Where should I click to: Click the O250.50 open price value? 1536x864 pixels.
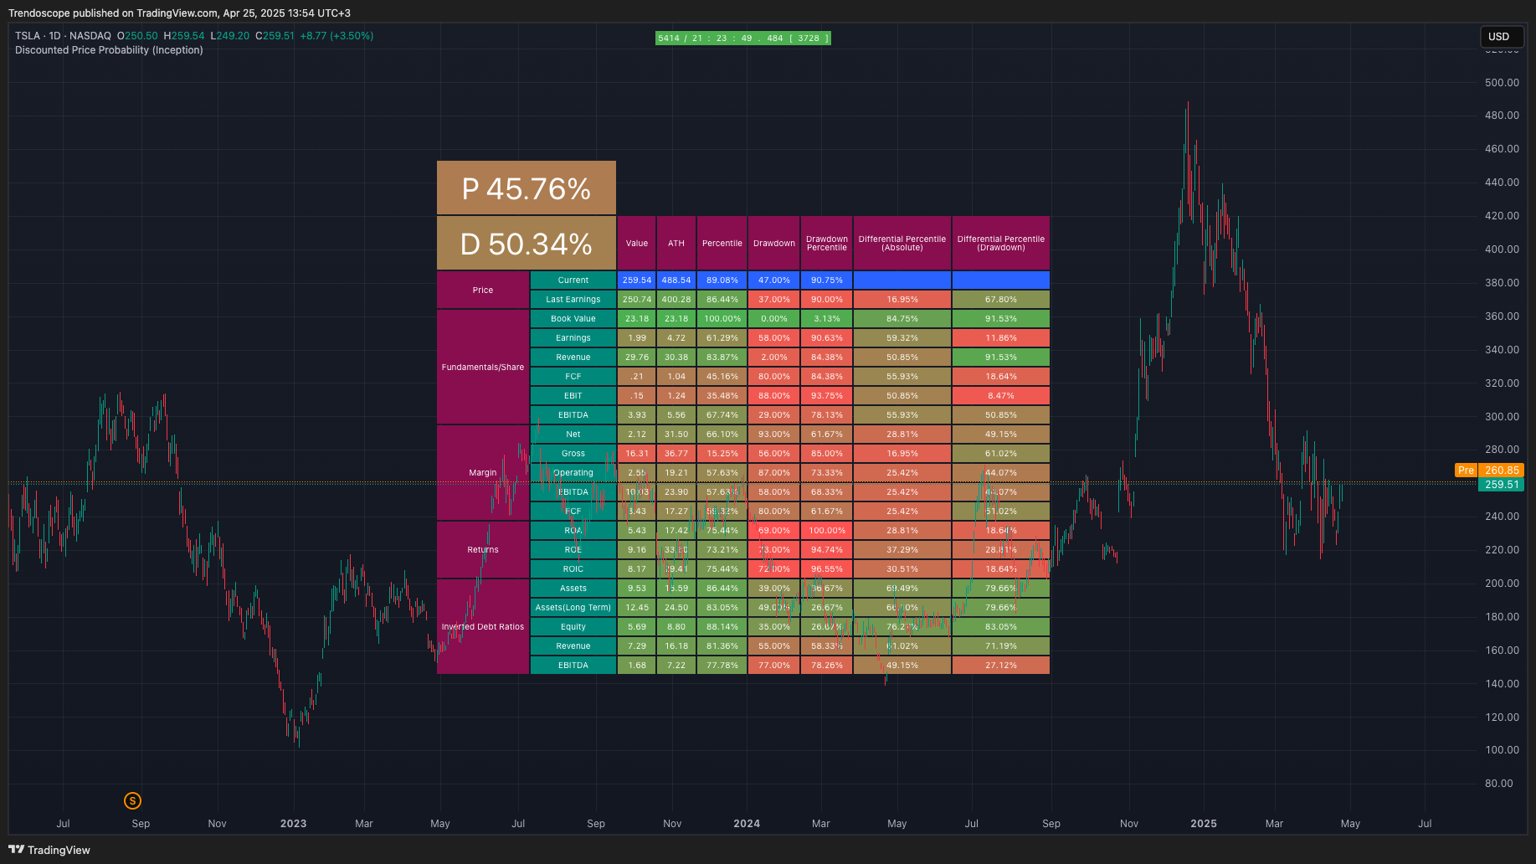[137, 36]
